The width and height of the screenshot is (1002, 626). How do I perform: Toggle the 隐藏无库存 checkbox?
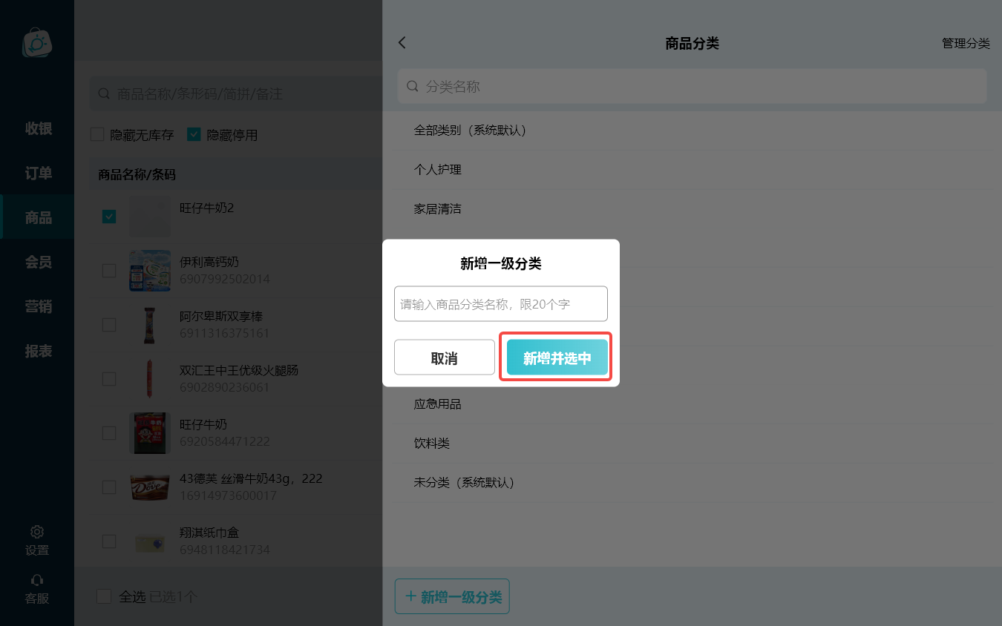(x=97, y=134)
